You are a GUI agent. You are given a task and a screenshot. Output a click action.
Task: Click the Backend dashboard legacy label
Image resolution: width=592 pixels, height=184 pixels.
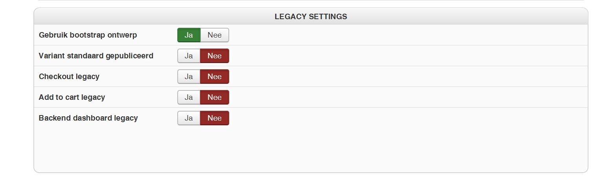[88, 118]
